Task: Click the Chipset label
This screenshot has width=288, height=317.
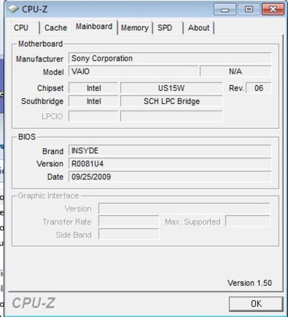Action: 50,88
